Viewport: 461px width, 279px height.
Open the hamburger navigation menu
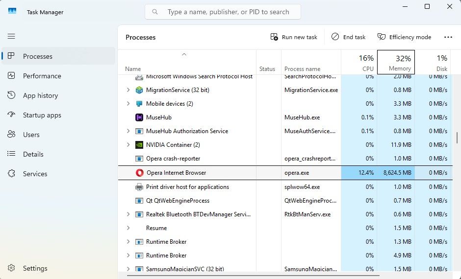[11, 36]
